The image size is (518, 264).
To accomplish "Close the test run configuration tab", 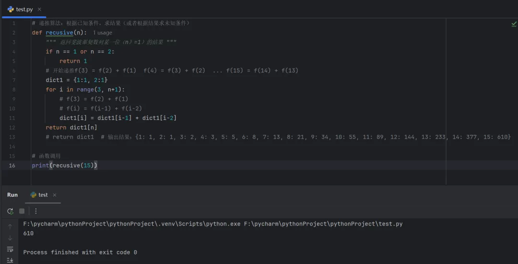I will coord(55,195).
